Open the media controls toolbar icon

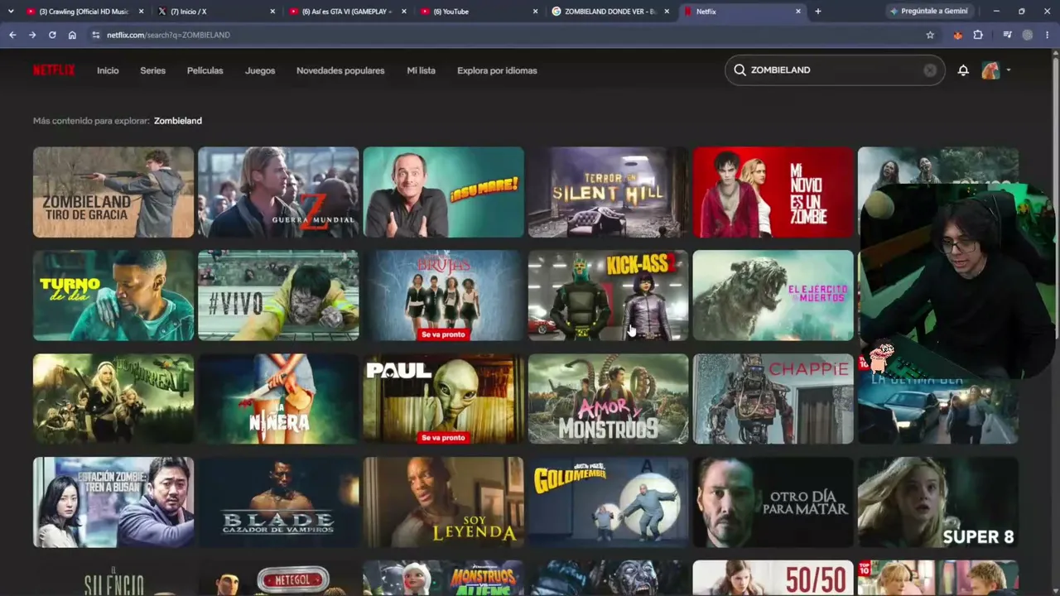click(x=1007, y=35)
